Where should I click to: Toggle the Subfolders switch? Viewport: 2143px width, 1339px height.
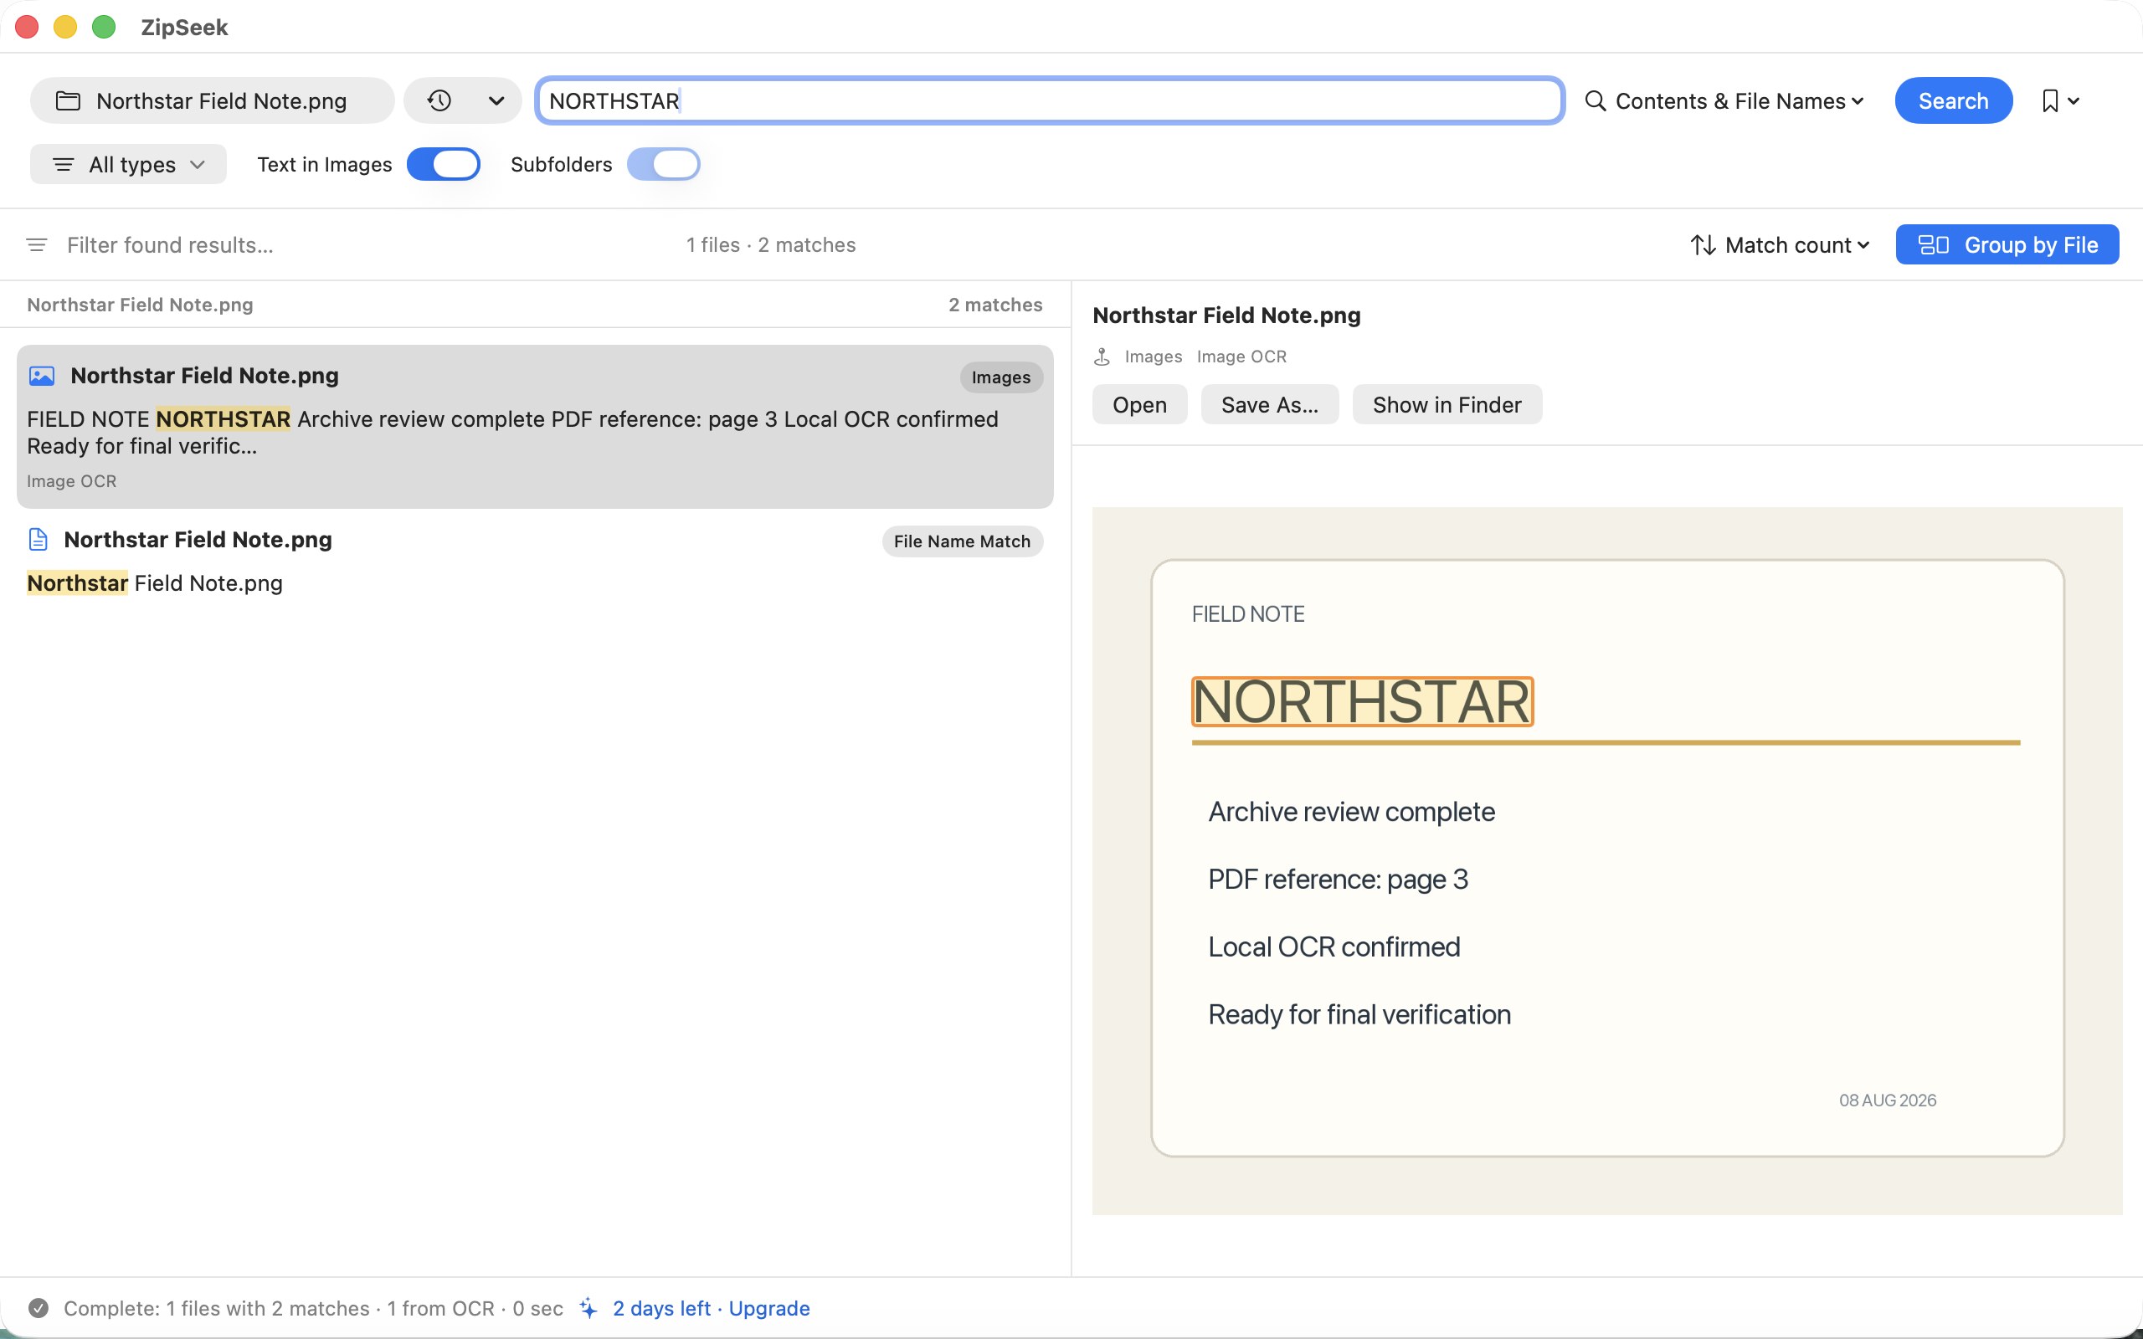663,164
